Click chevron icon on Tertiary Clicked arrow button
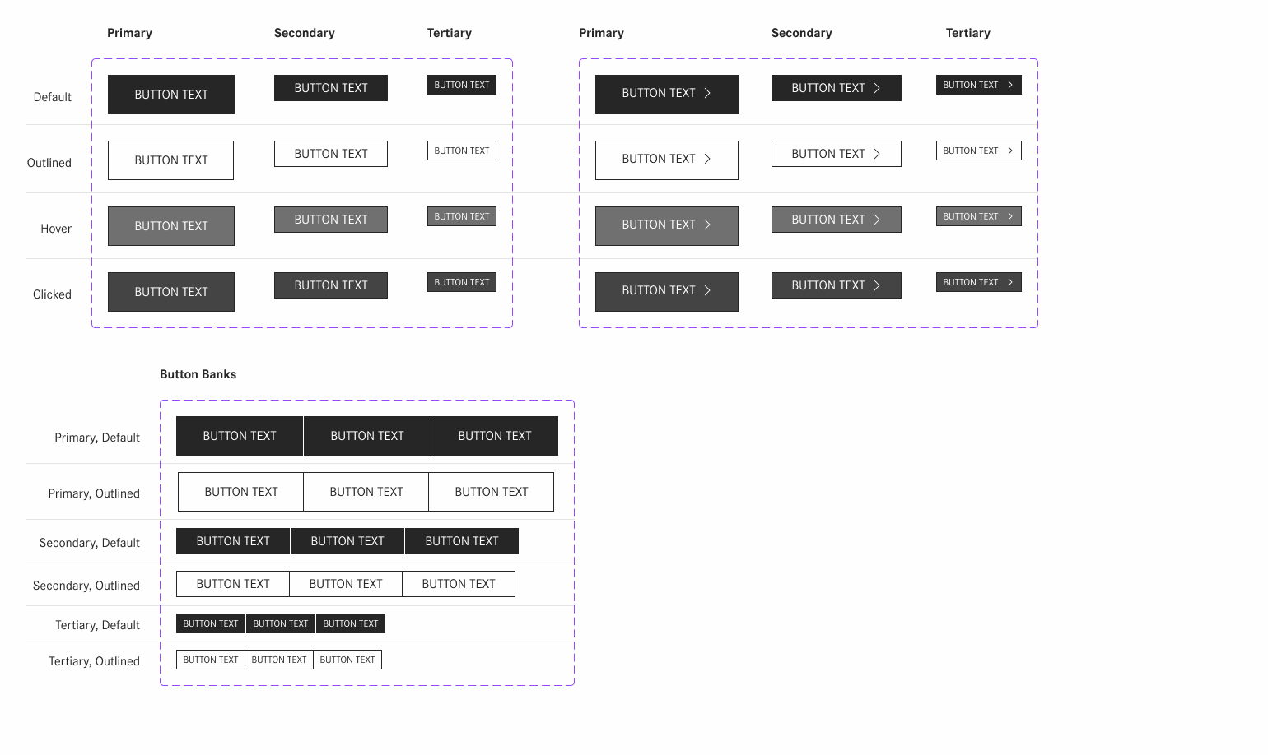This screenshot has width=1268, height=755. coord(1010,282)
